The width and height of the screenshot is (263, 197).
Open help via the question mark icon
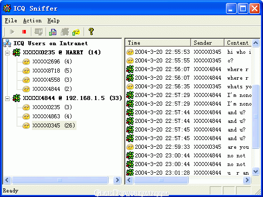[x=91, y=31]
